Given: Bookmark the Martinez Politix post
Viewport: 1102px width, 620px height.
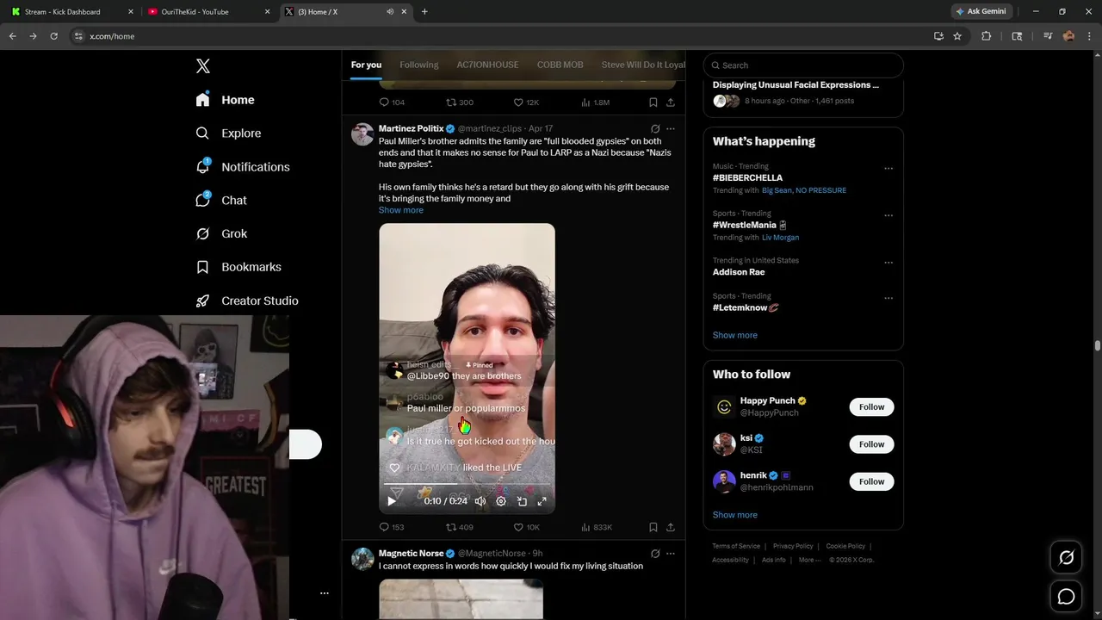Looking at the screenshot, I should (x=653, y=527).
